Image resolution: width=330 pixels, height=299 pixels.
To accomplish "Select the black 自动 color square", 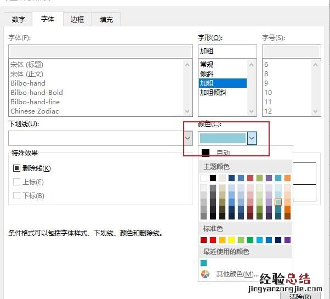I will coord(206,153).
